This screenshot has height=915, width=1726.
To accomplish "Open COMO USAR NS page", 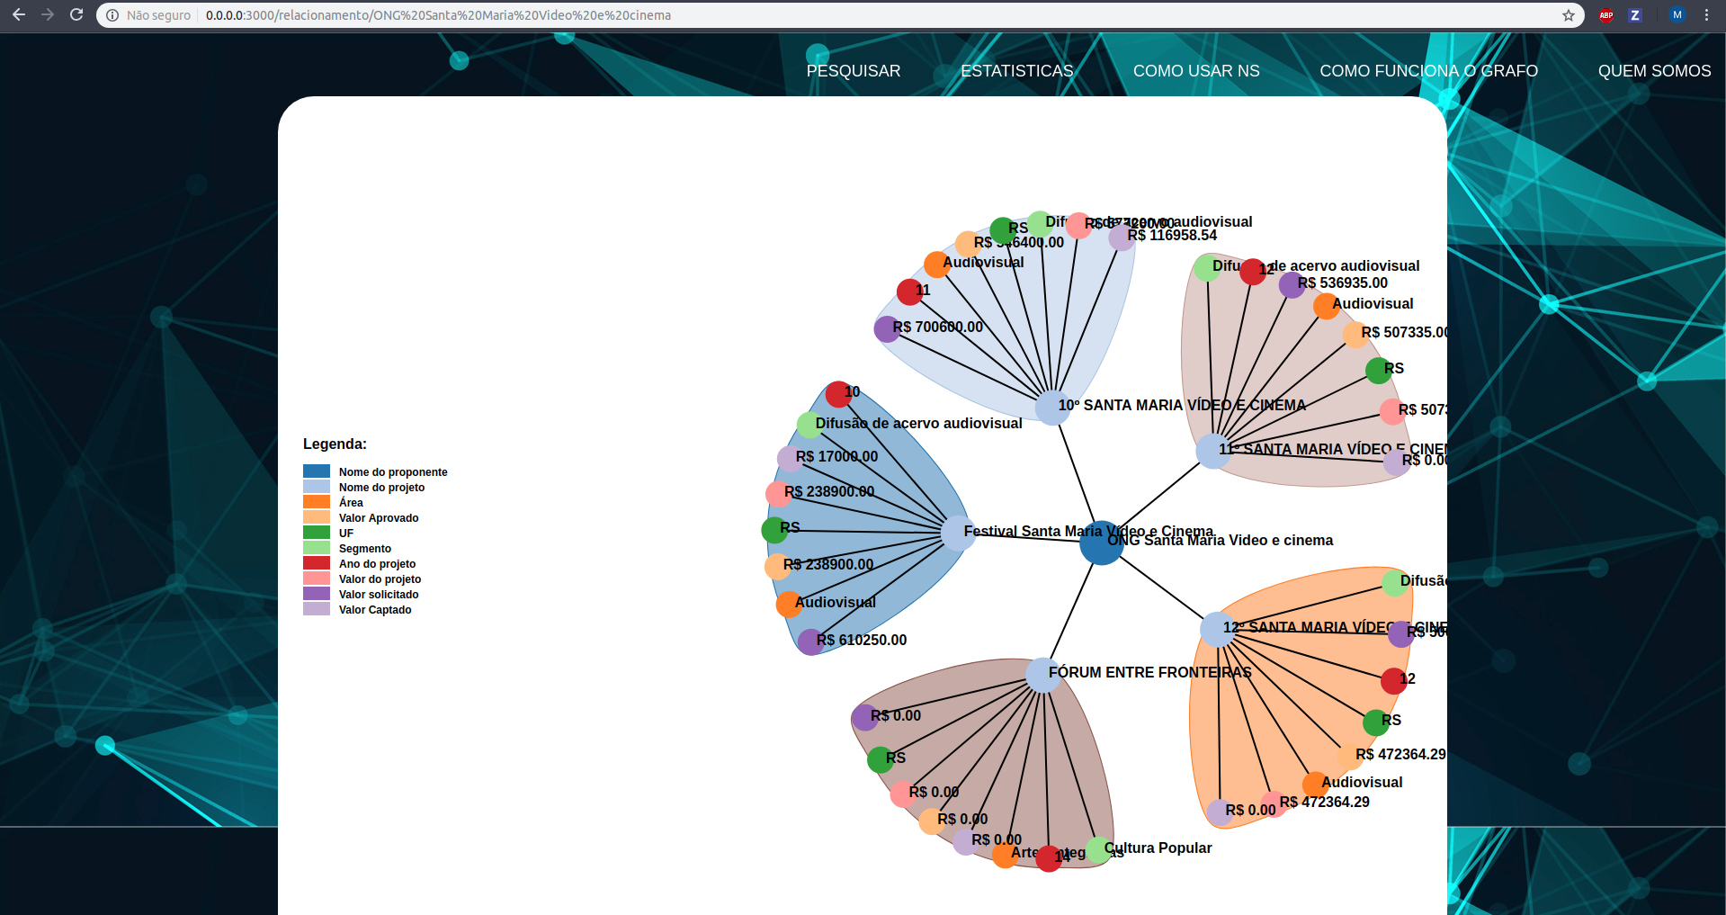I will pos(1196,71).
